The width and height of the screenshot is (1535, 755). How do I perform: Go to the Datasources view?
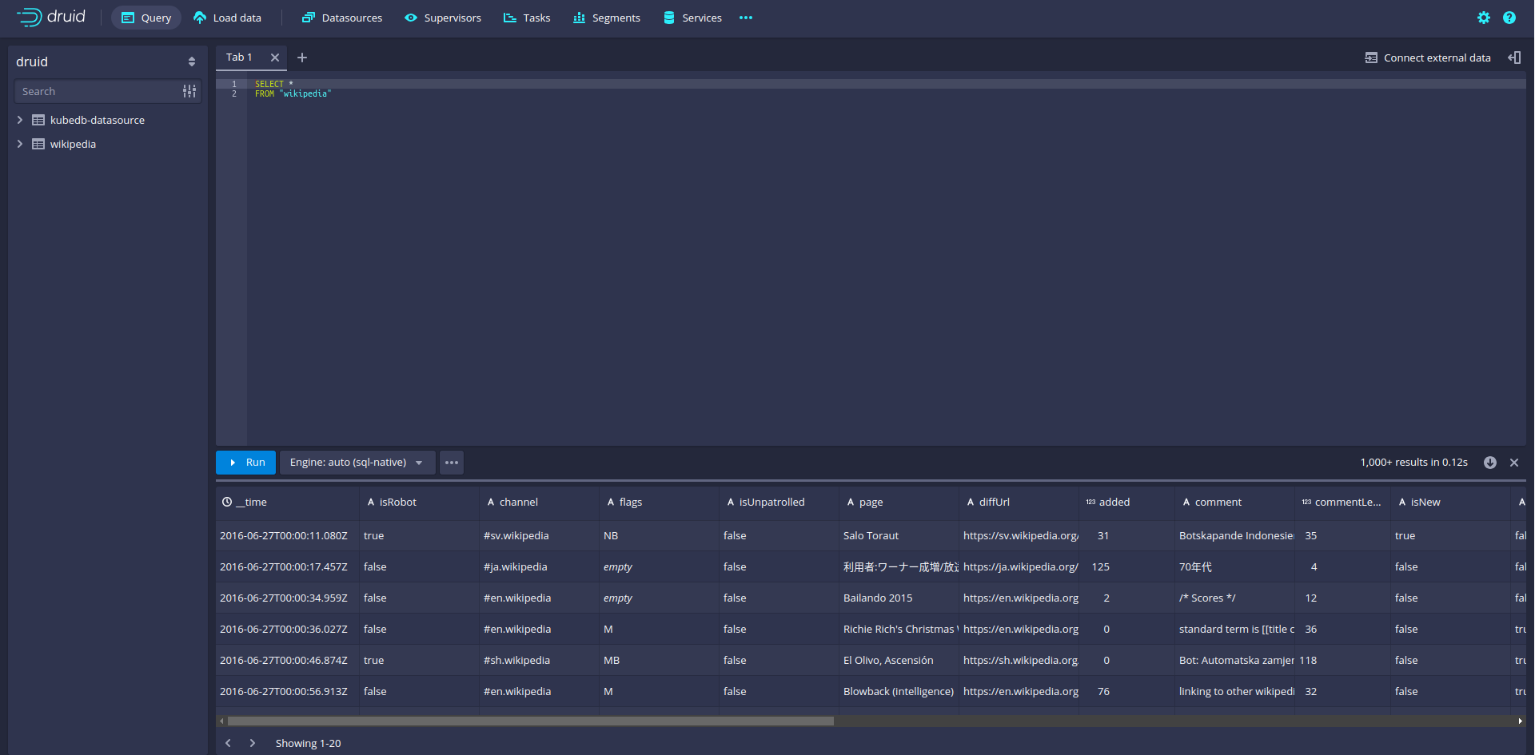tap(342, 18)
